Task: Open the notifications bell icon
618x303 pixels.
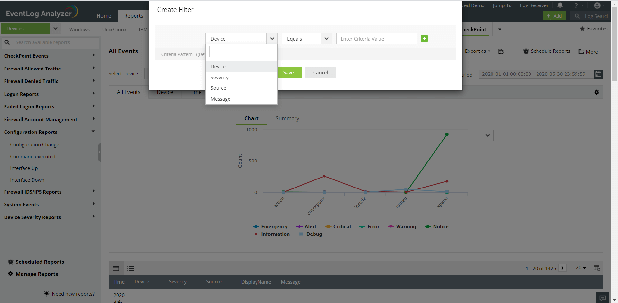Action: click(x=560, y=5)
